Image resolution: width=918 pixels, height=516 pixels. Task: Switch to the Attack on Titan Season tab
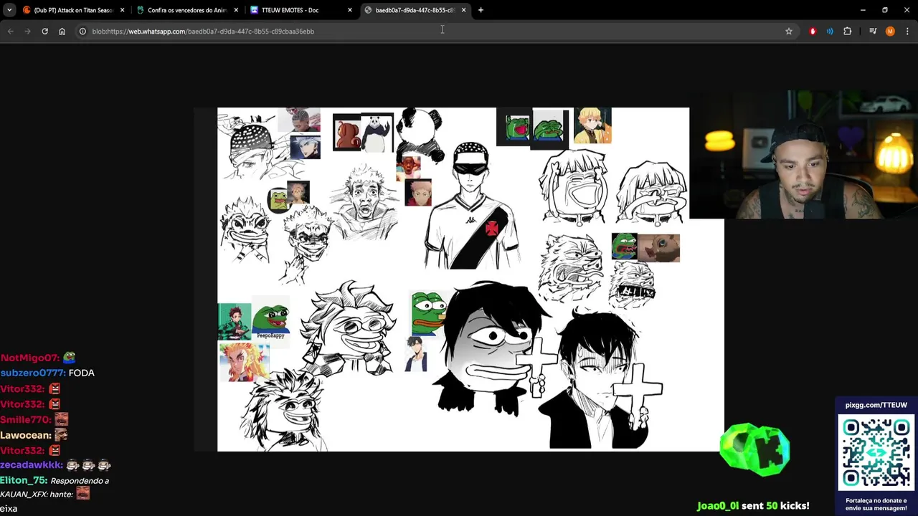74,10
